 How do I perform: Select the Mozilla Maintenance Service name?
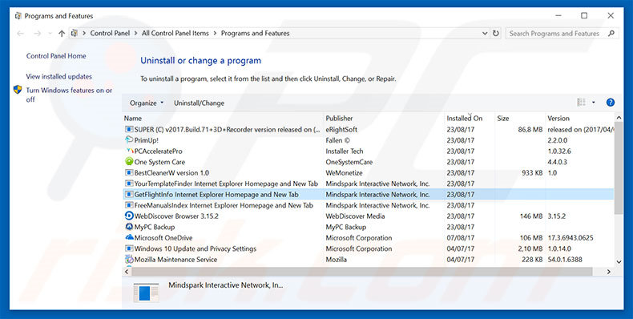(175, 259)
